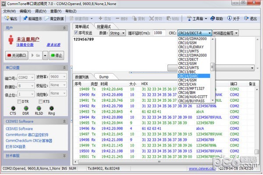The width and height of the screenshot is (263, 175).
Task: Click the 粘贴 paste icon
Action: coord(169,18)
